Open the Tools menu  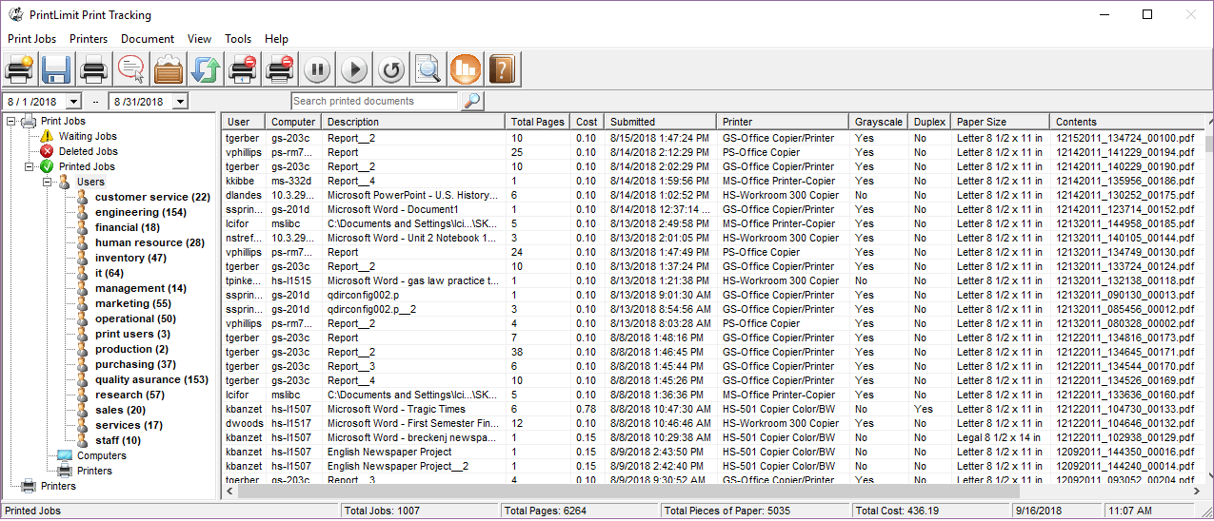pos(238,39)
